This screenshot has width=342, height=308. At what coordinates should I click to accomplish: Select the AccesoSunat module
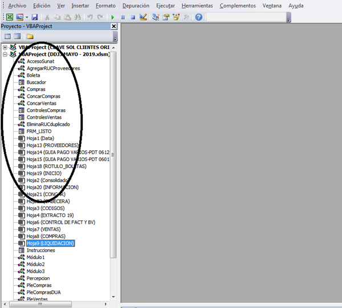coord(40,61)
